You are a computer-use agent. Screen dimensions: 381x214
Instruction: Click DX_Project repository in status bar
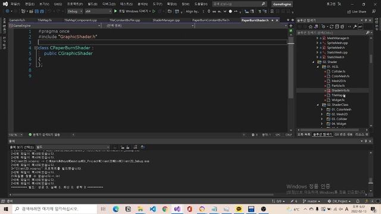(x=339, y=201)
